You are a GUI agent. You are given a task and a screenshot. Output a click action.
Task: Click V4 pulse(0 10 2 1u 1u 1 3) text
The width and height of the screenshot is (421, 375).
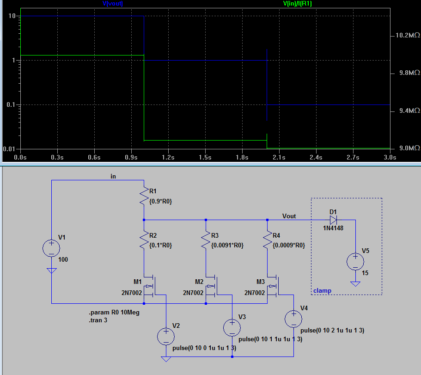click(x=332, y=330)
